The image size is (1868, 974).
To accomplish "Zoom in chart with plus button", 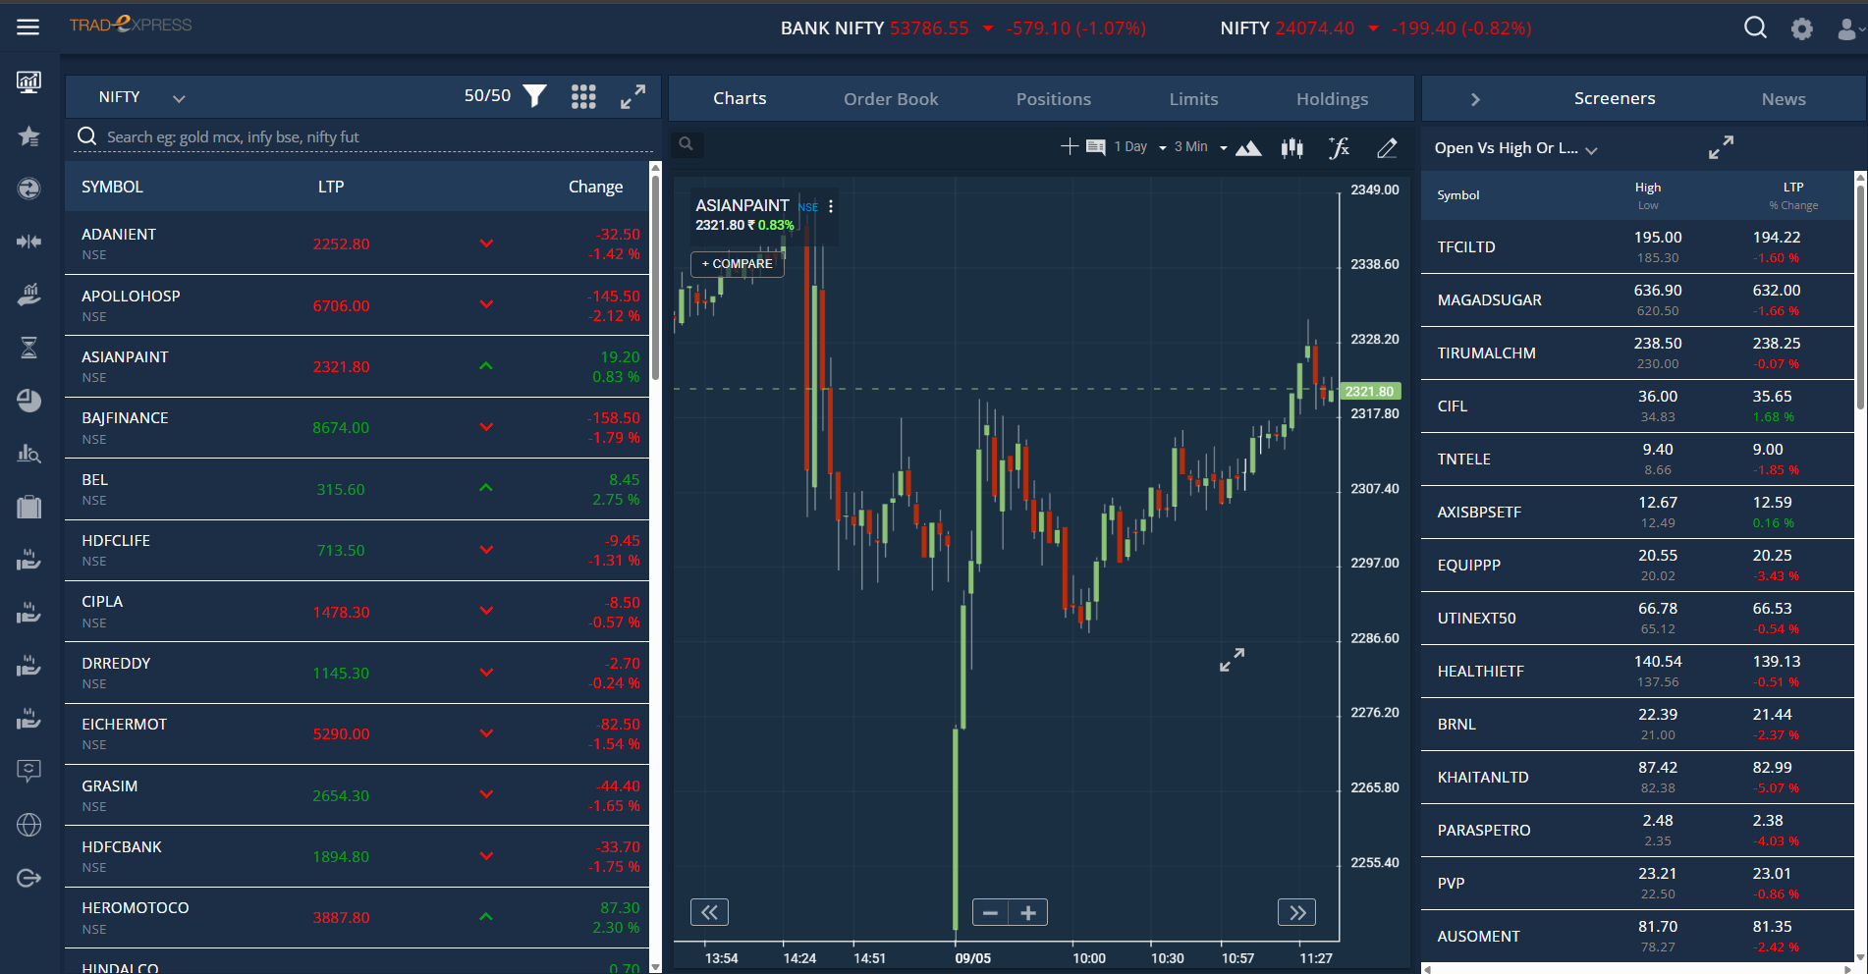I will click(x=1028, y=913).
